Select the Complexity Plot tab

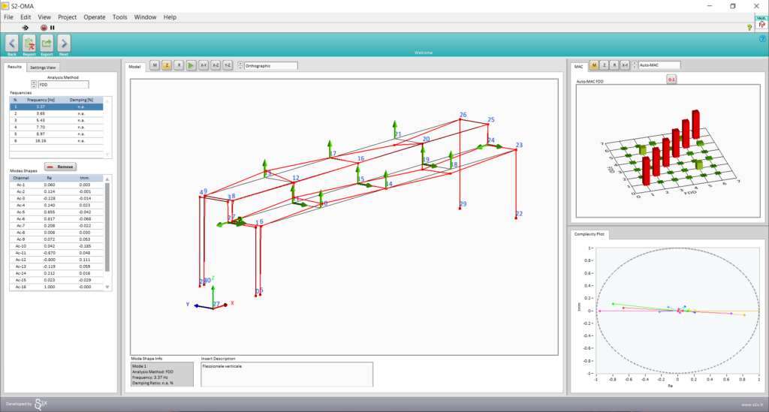click(x=590, y=234)
